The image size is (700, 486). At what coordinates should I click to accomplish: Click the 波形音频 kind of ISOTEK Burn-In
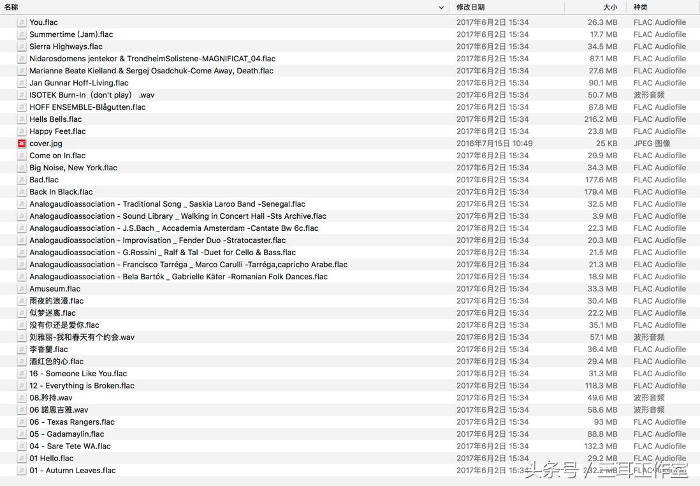(648, 94)
